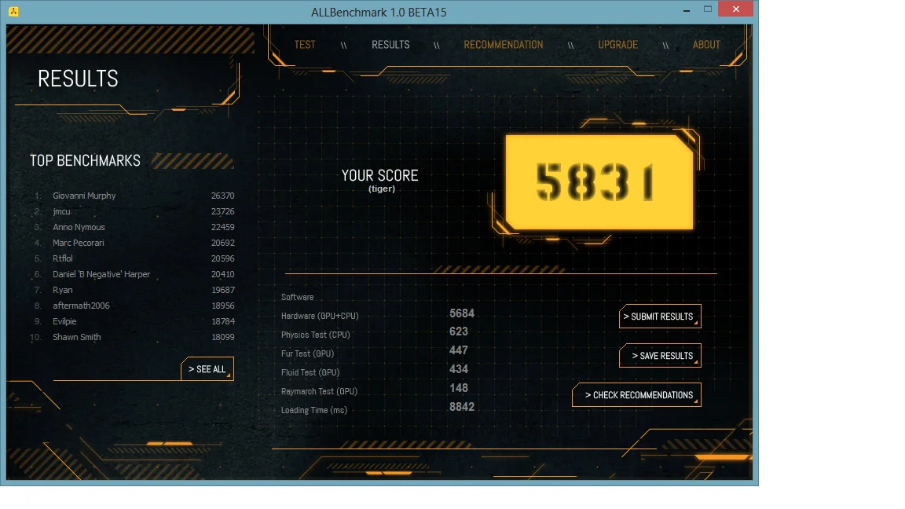Minimize the ALLBenchmark window
This screenshot has width=905, height=509.
[687, 9]
